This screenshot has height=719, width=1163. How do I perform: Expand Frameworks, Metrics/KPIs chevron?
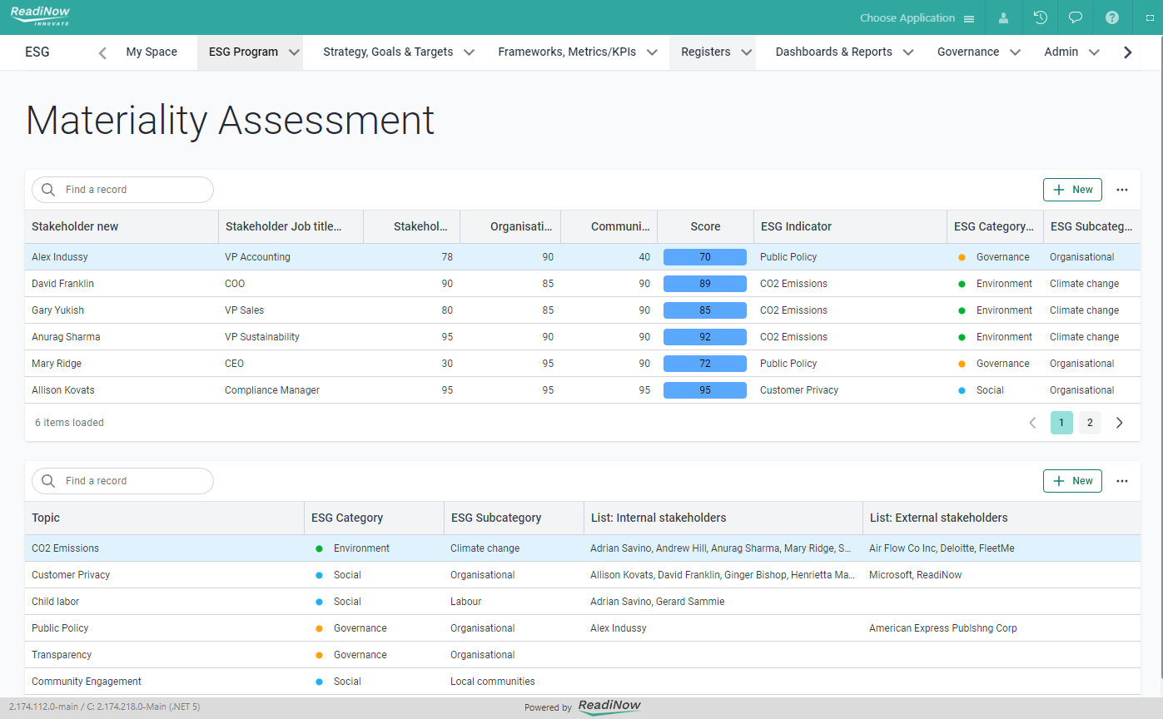point(652,52)
